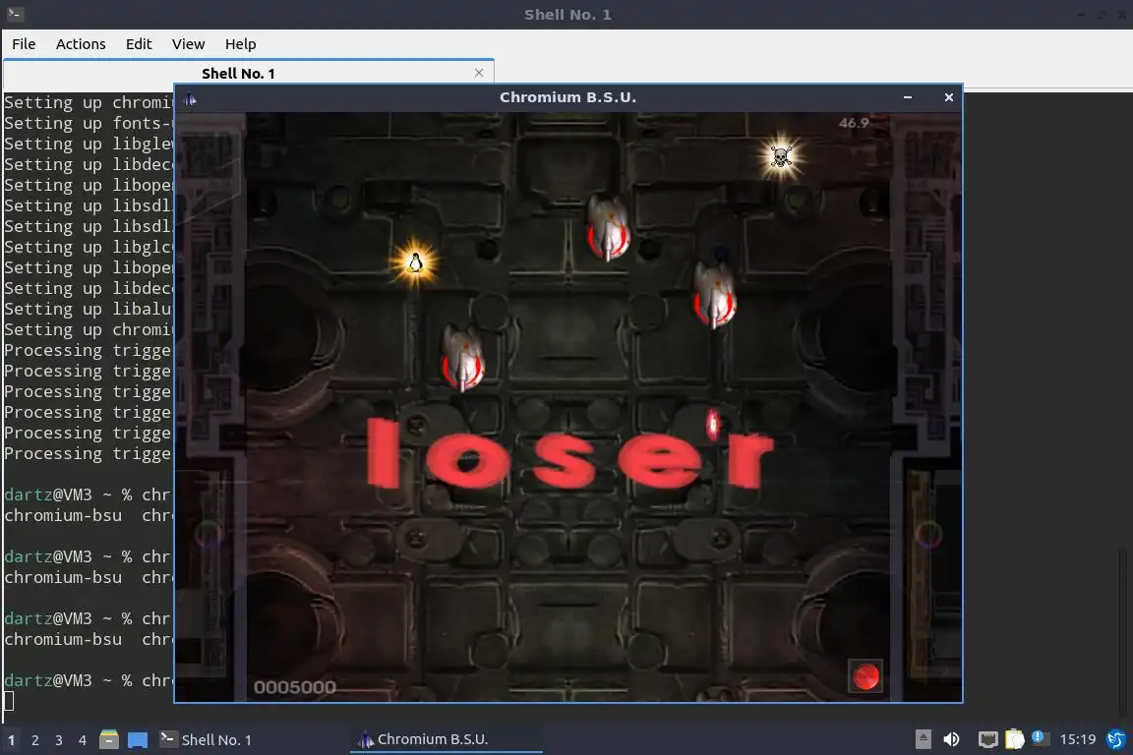Click the blue bird icon beside the clock
The width and height of the screenshot is (1133, 755).
tap(1116, 739)
